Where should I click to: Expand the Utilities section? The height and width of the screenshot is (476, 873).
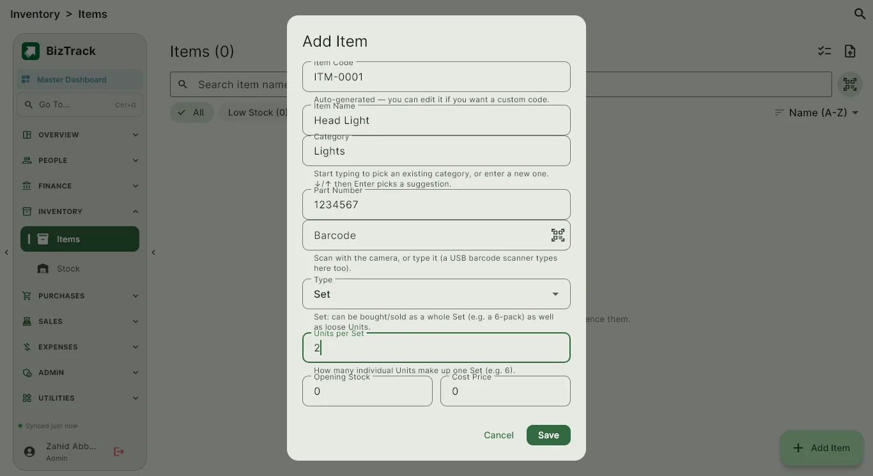(x=80, y=398)
